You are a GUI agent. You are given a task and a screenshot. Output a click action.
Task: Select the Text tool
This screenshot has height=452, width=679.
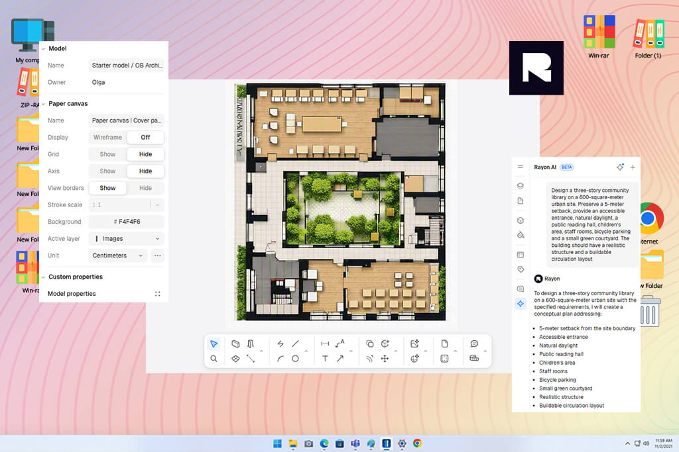coord(325,359)
